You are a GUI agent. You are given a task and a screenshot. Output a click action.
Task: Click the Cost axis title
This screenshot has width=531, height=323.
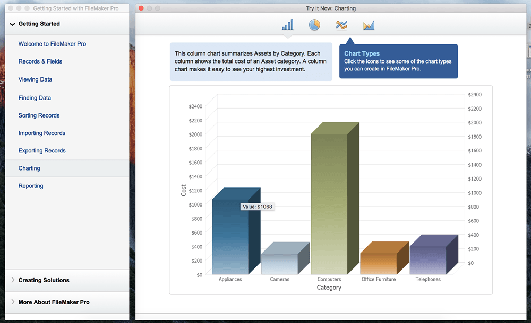(x=184, y=190)
